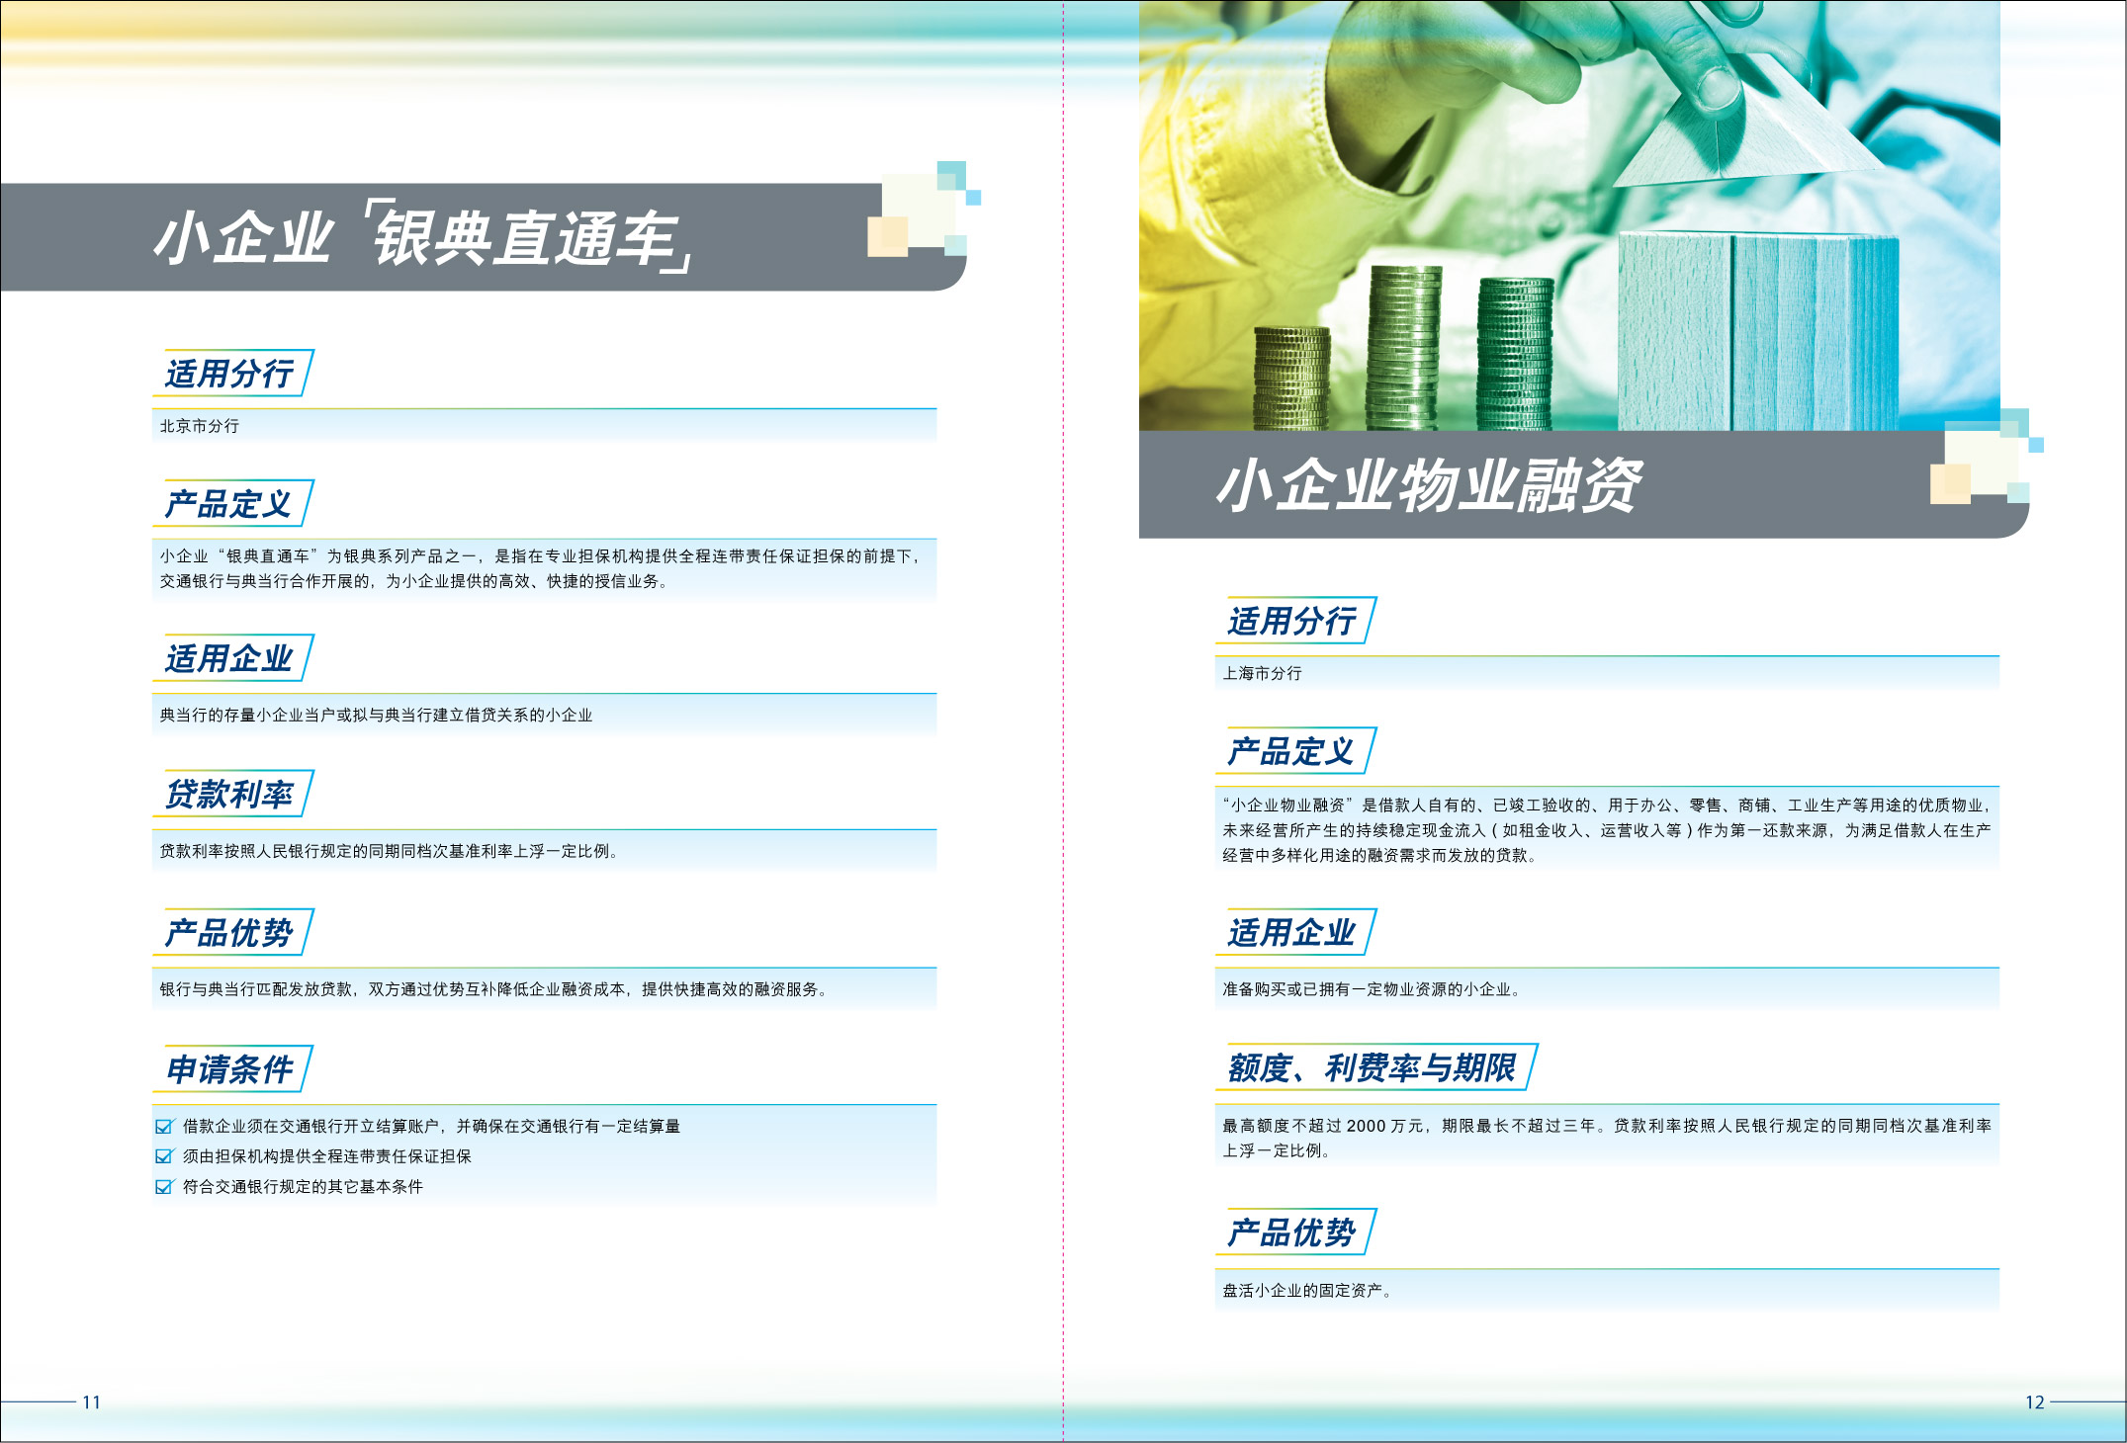Click the text 借款企业须在交通银行开立结算账户
The width and height of the screenshot is (2127, 1443).
pos(310,1126)
